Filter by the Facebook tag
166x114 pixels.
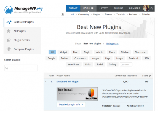coord(133,58)
